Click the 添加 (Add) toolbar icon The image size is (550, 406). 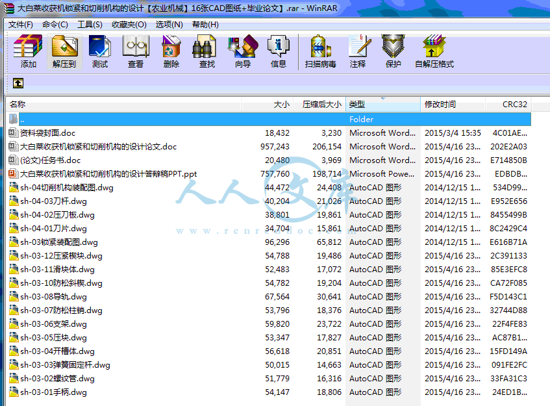pos(28,51)
